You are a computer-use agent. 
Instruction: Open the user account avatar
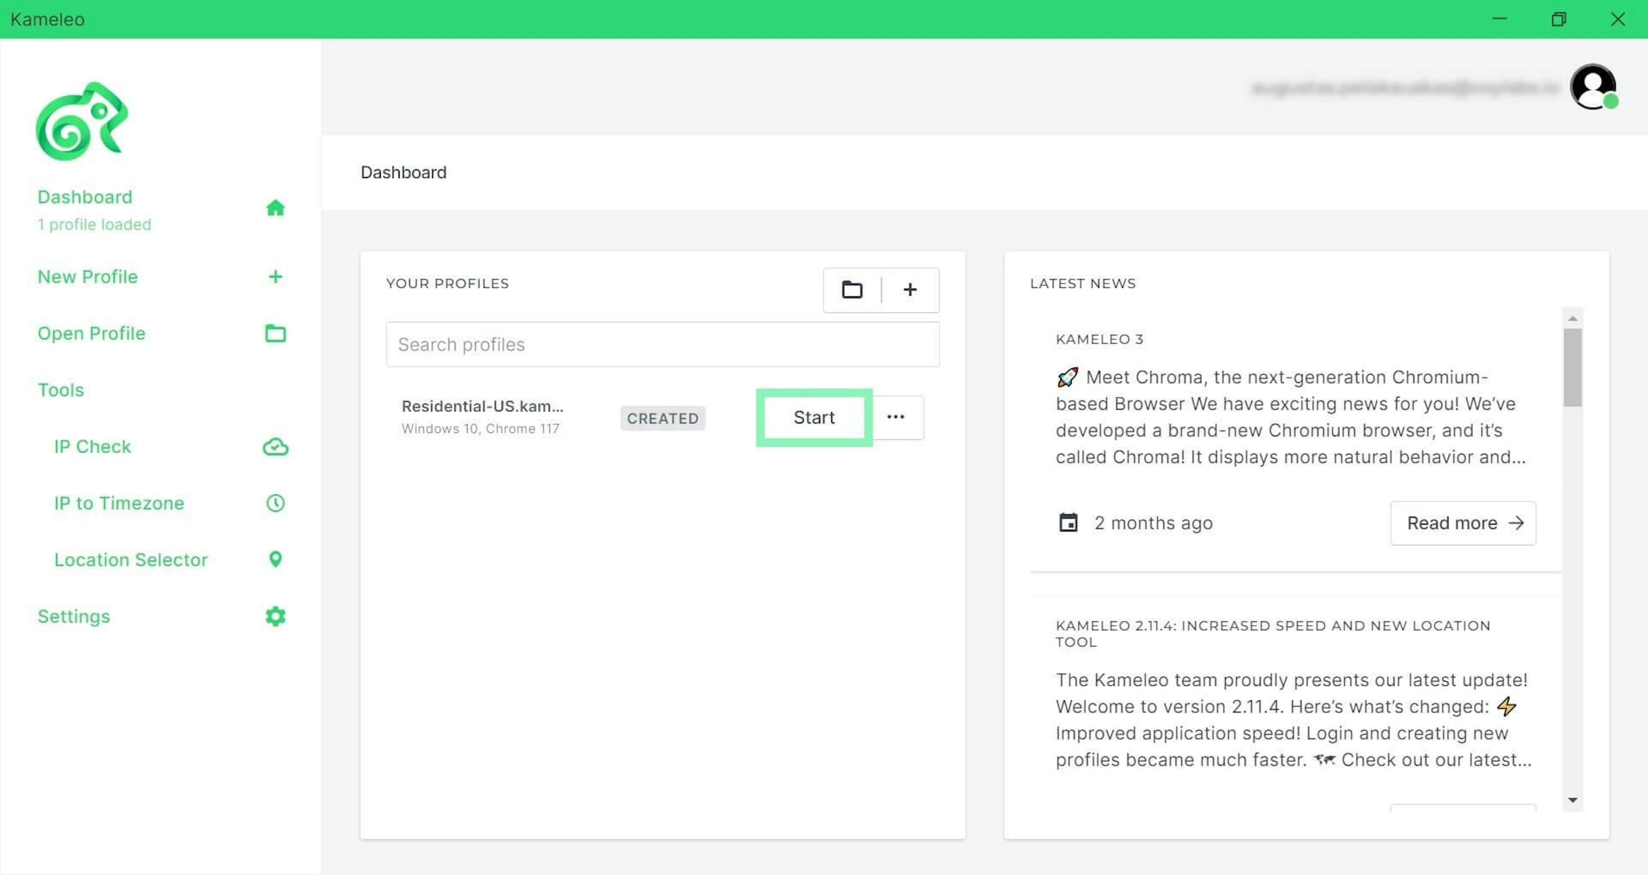tap(1593, 87)
